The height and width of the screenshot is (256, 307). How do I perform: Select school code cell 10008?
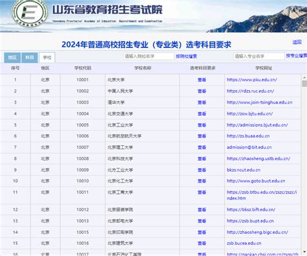[x=82, y=159]
